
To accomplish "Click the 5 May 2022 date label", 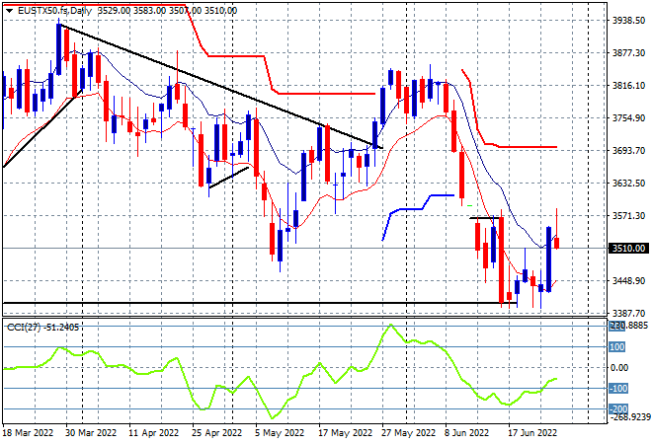I will pos(280,433).
